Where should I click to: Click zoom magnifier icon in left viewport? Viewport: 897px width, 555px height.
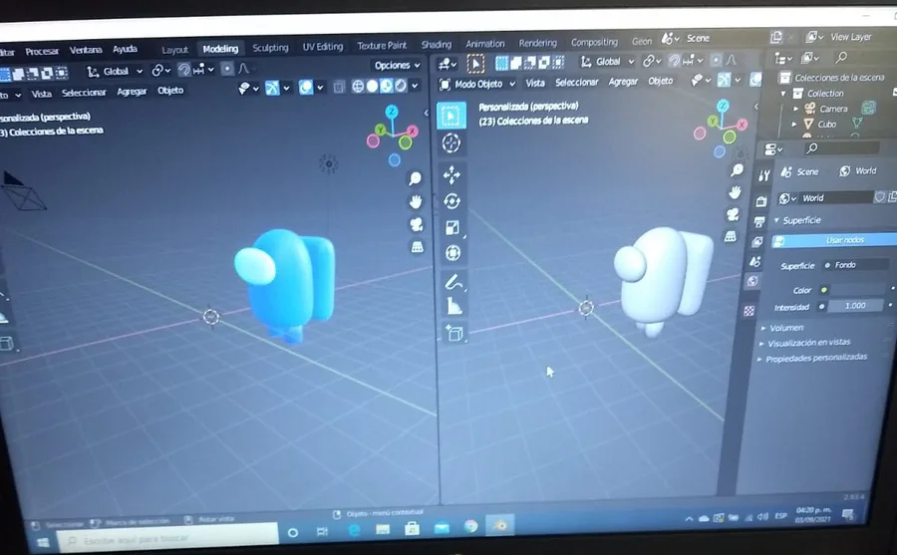(415, 179)
